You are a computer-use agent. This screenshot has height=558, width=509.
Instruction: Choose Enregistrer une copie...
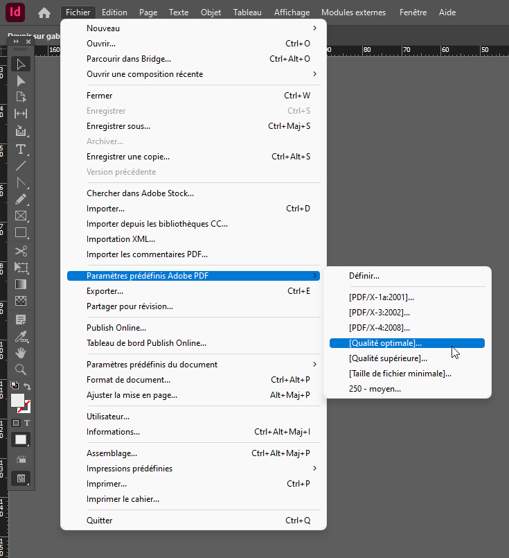193,157
